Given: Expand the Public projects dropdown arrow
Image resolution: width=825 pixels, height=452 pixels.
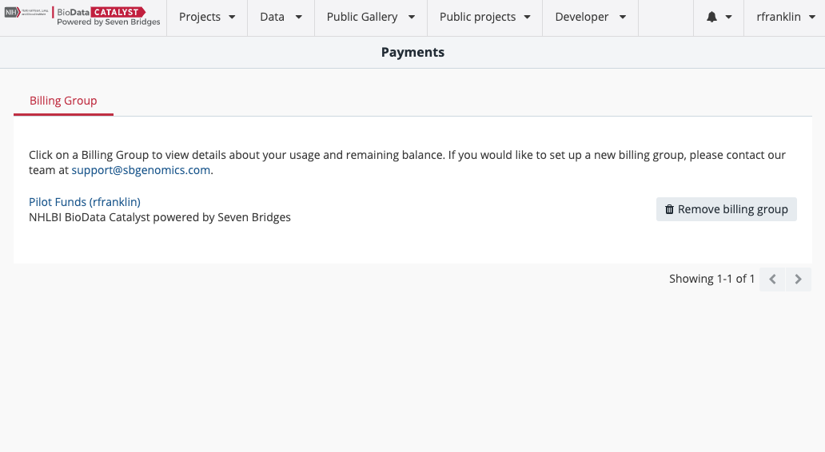Looking at the screenshot, I should pyautogui.click(x=528, y=17).
